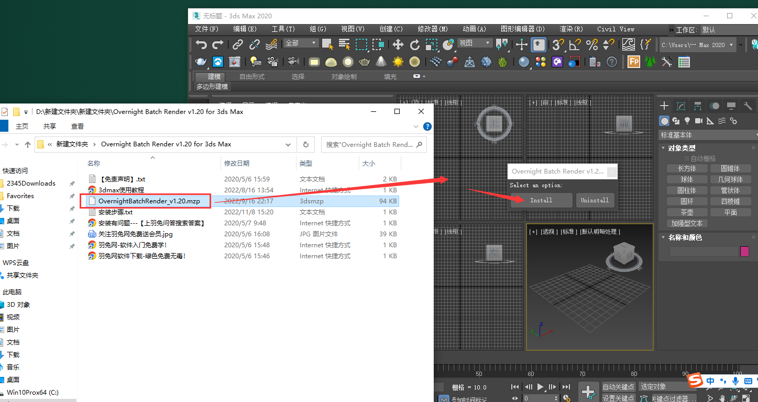This screenshot has width=758, height=402.
Task: Select the Rotate tool circular arrow
Action: tap(415, 44)
